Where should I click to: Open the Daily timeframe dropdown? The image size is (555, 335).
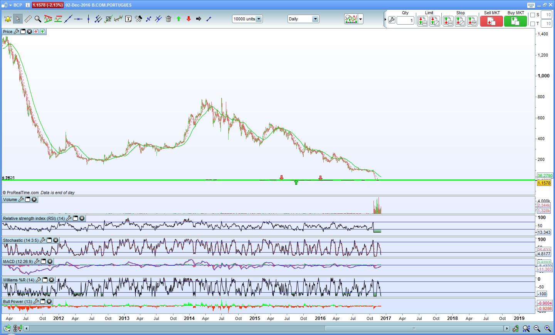tap(315, 19)
